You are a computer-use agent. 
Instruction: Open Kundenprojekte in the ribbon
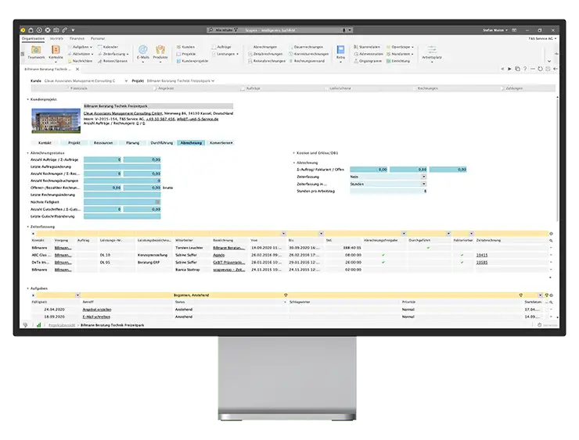pyautogui.click(x=192, y=61)
